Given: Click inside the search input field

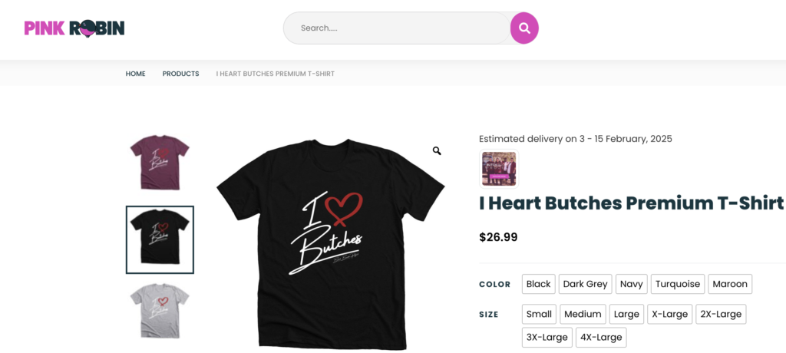Looking at the screenshot, I should (397, 28).
